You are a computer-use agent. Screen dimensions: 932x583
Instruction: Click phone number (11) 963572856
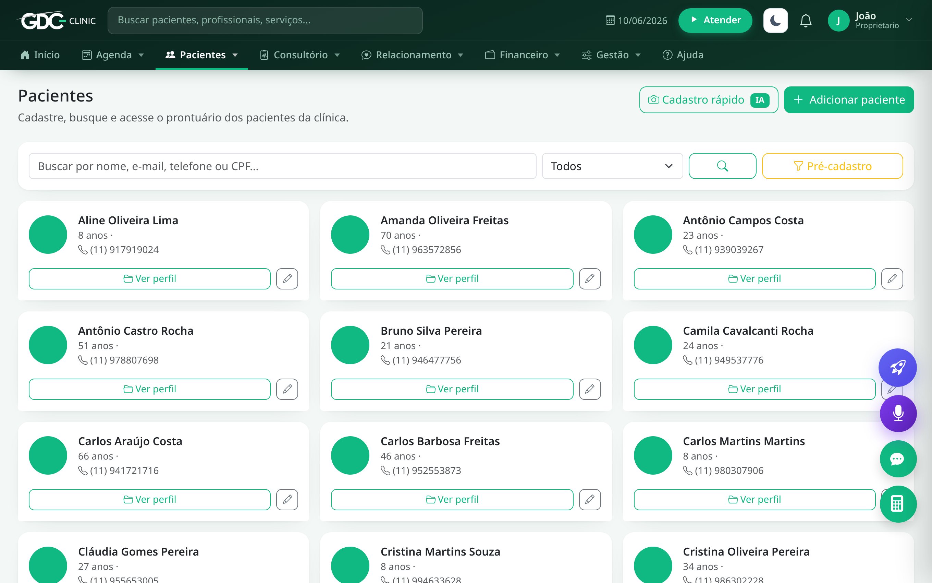point(426,250)
